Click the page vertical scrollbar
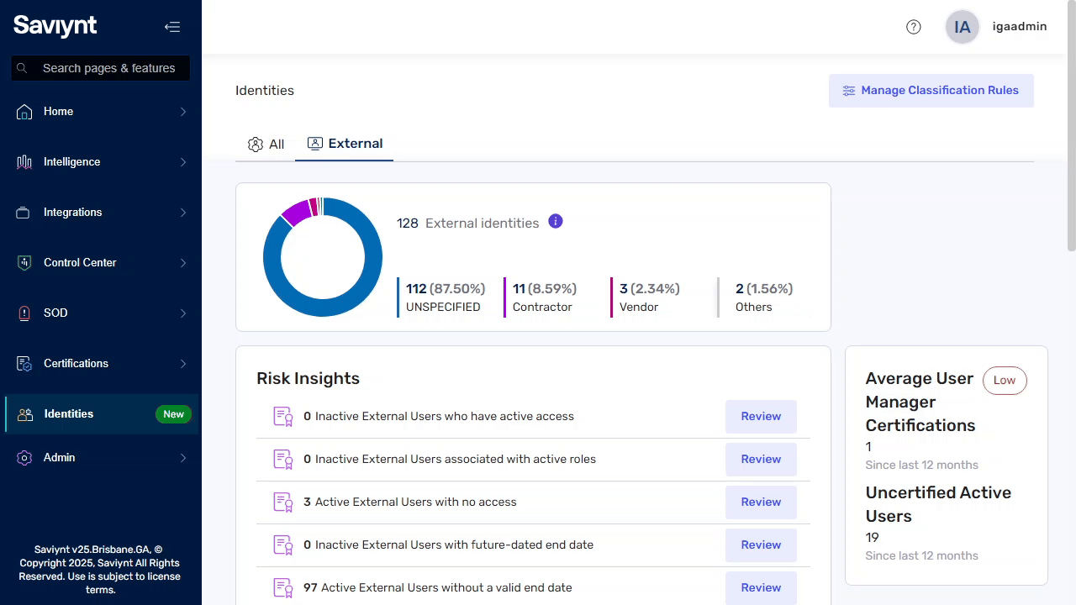 (1071, 126)
